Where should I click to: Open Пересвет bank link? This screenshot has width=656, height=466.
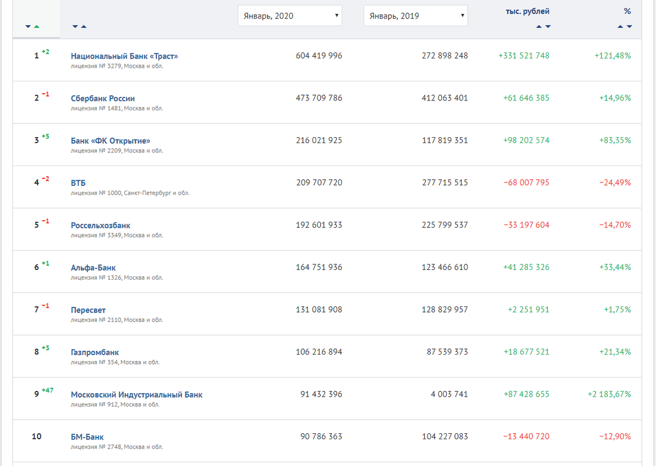click(x=88, y=310)
